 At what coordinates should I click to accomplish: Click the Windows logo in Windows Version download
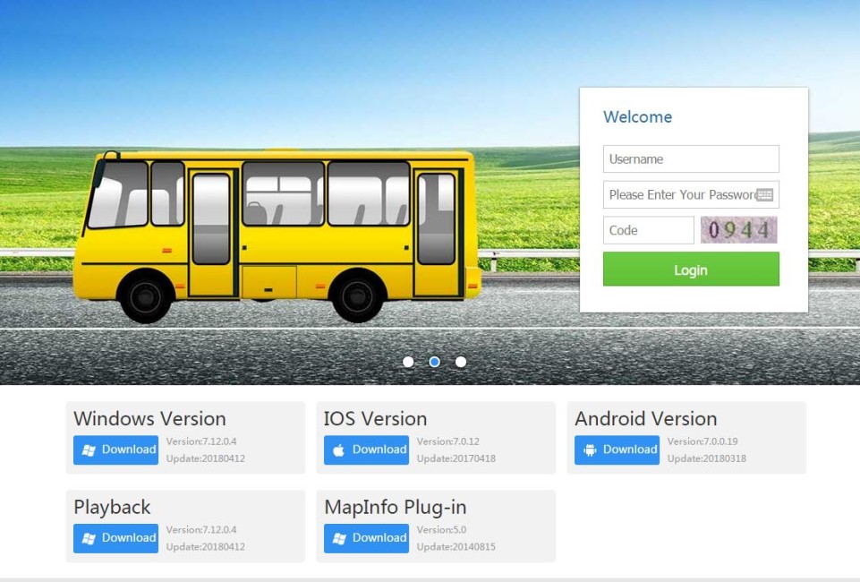pyautogui.click(x=89, y=450)
